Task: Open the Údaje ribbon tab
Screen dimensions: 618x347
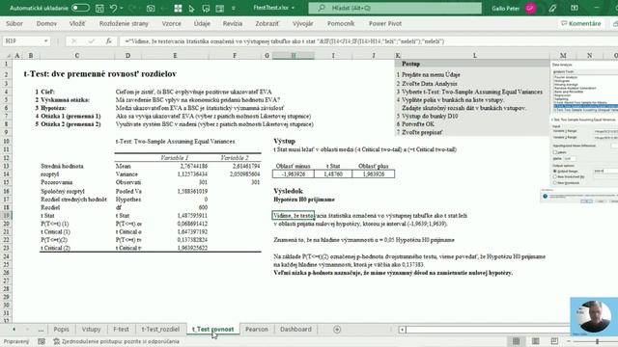Action: pos(202,23)
